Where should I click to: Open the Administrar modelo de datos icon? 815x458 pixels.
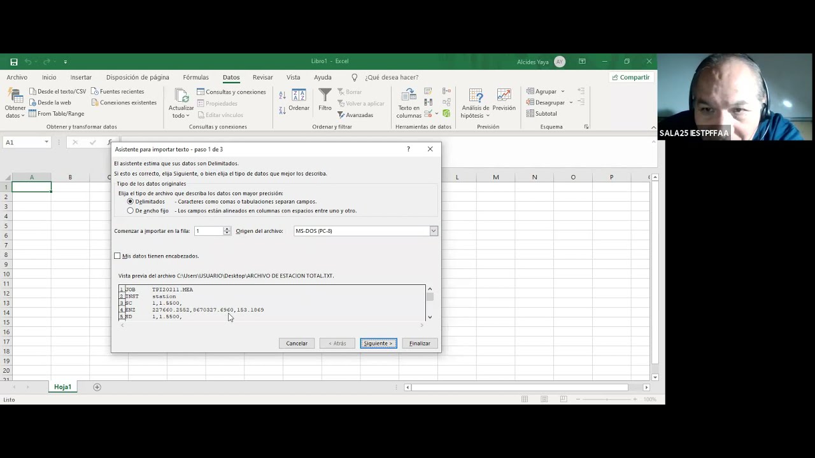(446, 113)
